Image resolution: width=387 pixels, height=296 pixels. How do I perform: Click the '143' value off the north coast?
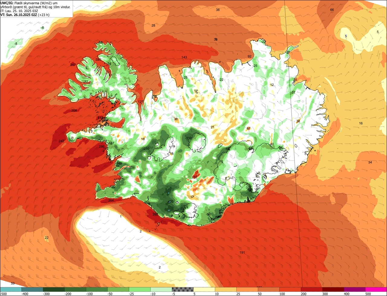tap(184, 58)
